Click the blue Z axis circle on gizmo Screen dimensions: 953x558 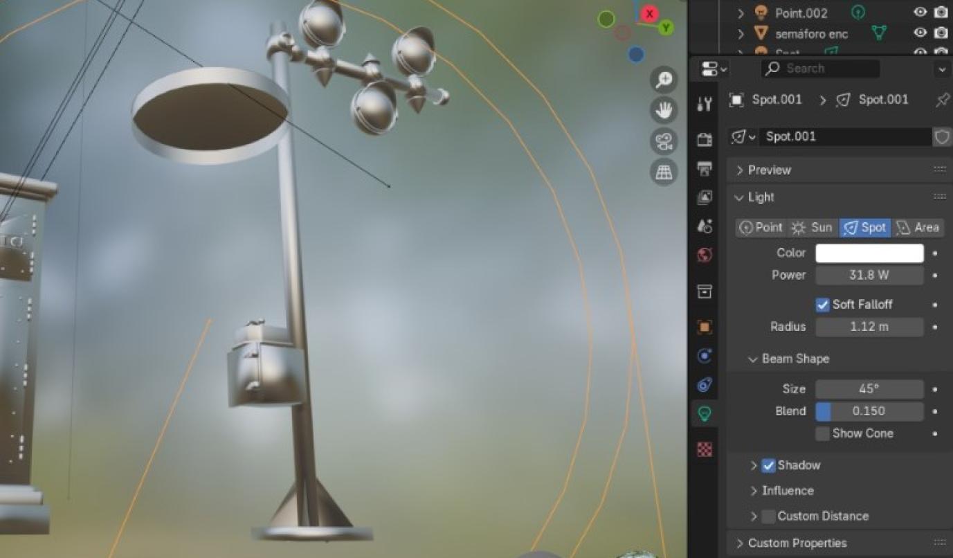(x=637, y=54)
